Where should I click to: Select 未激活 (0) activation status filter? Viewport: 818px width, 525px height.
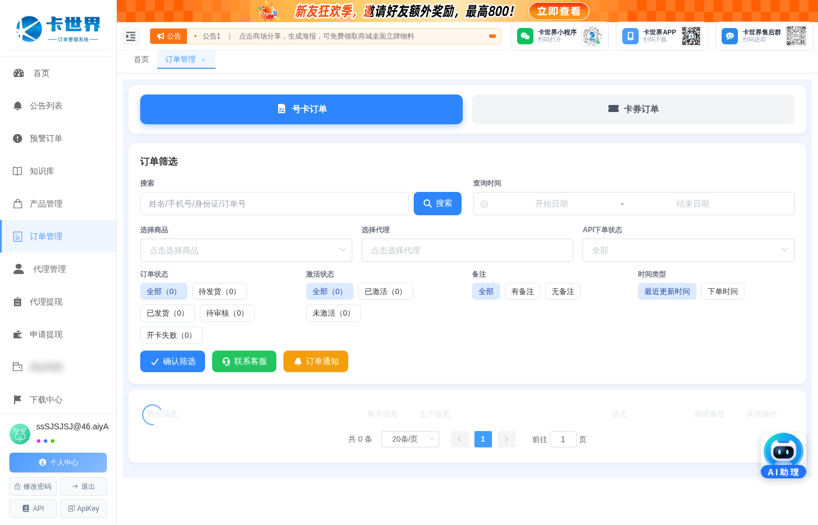(x=334, y=313)
